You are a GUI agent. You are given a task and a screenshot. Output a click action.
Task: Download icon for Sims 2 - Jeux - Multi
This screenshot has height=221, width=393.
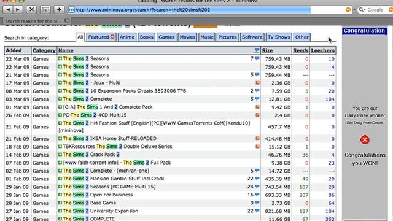60,83
